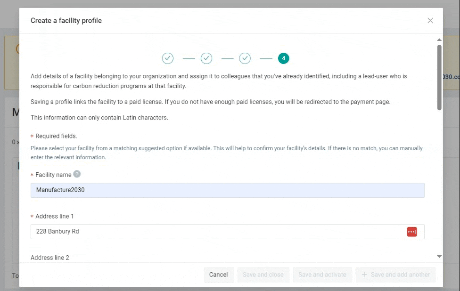Click the scrollbar up arrow in dialog

click(439, 40)
